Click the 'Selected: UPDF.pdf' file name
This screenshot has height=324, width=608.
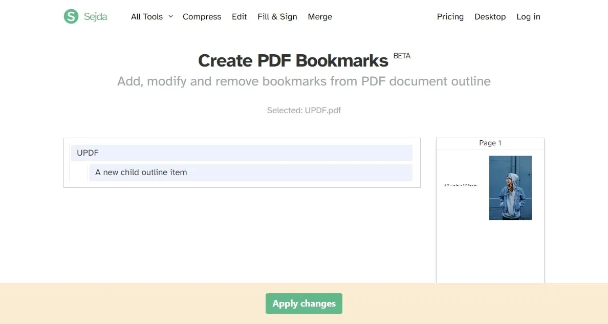[x=303, y=111]
